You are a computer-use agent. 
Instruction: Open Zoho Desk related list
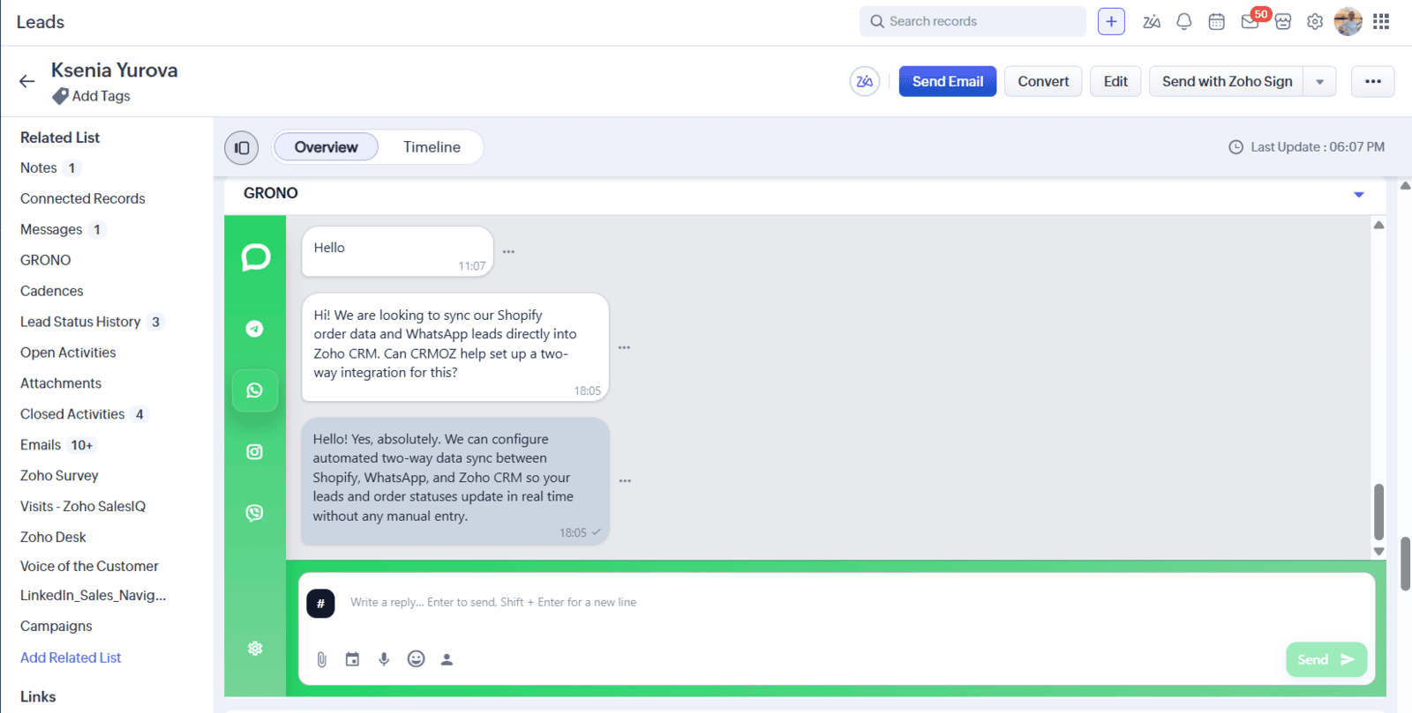53,538
